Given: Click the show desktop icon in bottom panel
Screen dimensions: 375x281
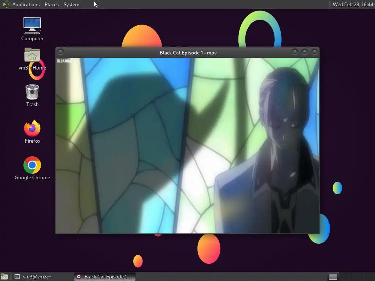Looking at the screenshot, I should tap(4, 277).
